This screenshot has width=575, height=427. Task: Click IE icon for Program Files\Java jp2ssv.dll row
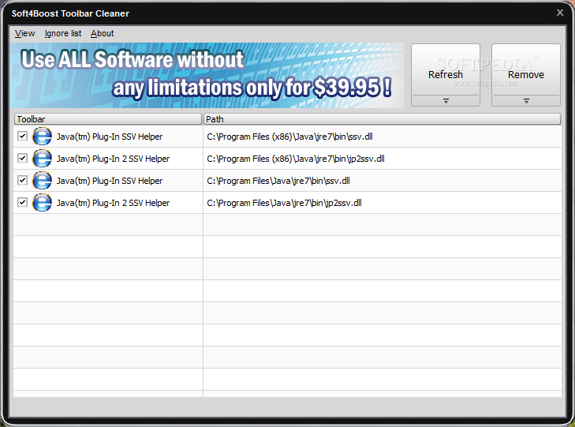(42, 203)
